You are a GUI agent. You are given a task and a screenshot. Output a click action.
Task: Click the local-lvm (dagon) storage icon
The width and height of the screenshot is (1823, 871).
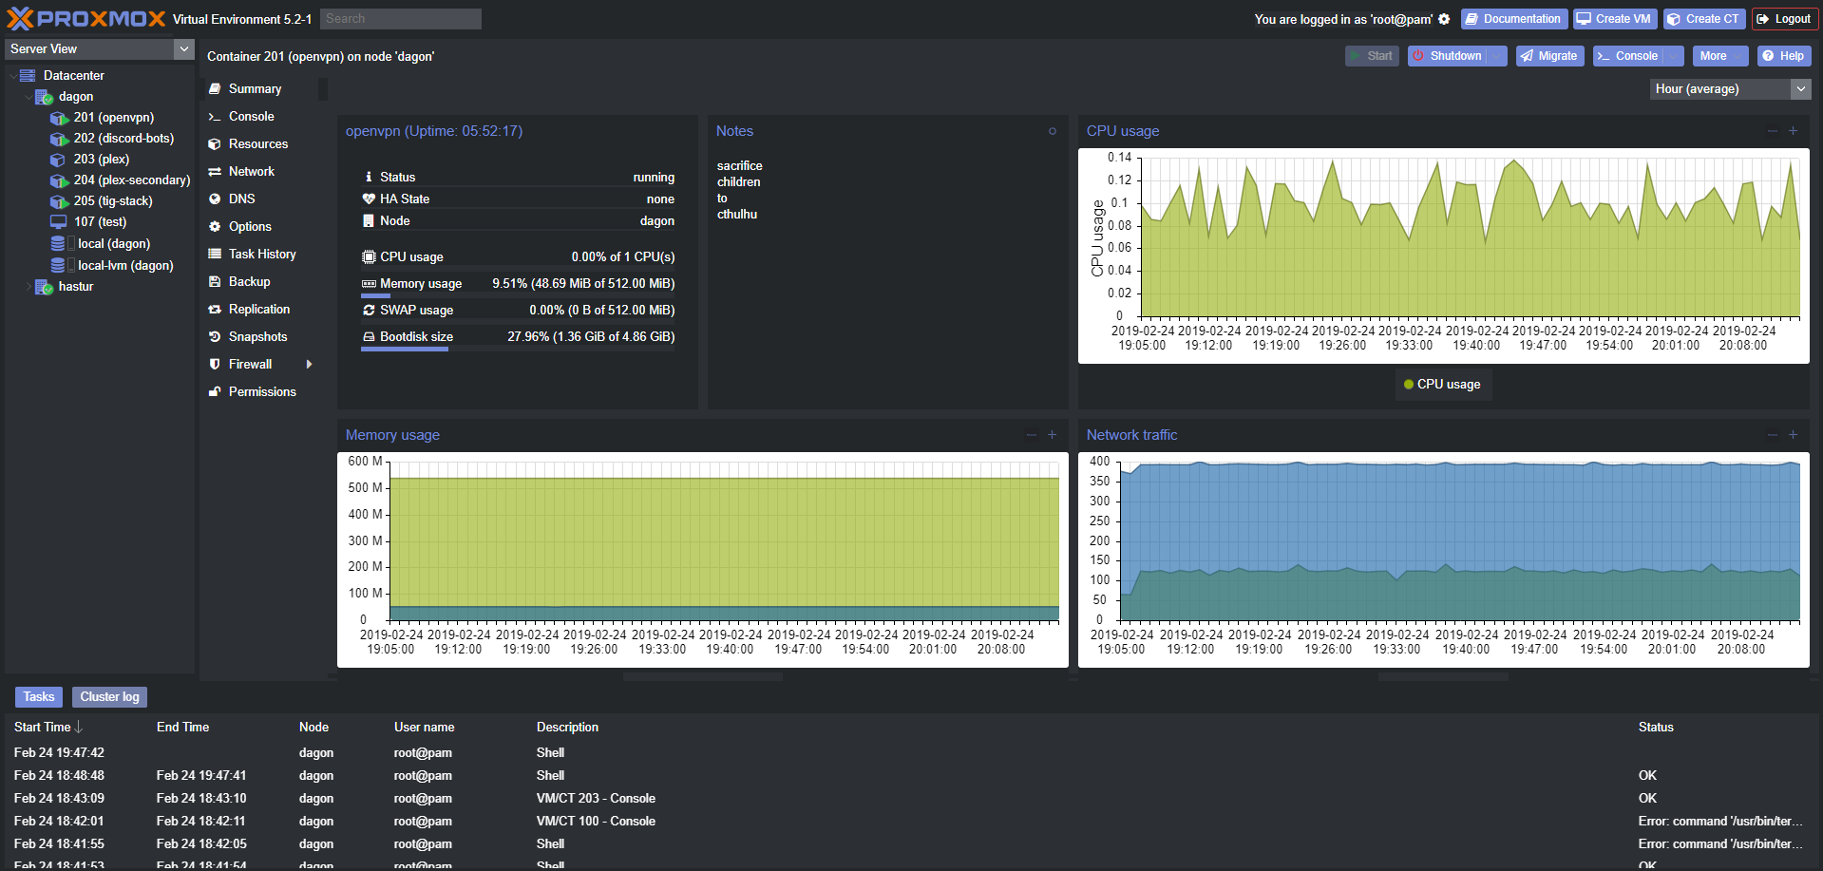[58, 266]
